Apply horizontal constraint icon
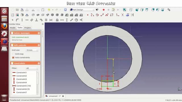182x102 pixels. 27,20
